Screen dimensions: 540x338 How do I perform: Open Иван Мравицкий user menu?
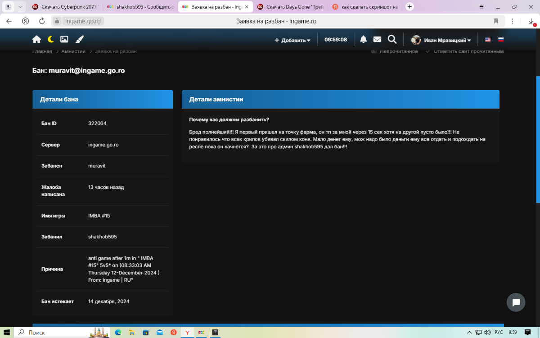coord(441,40)
